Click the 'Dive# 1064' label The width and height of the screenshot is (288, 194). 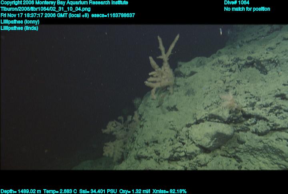(236, 2)
